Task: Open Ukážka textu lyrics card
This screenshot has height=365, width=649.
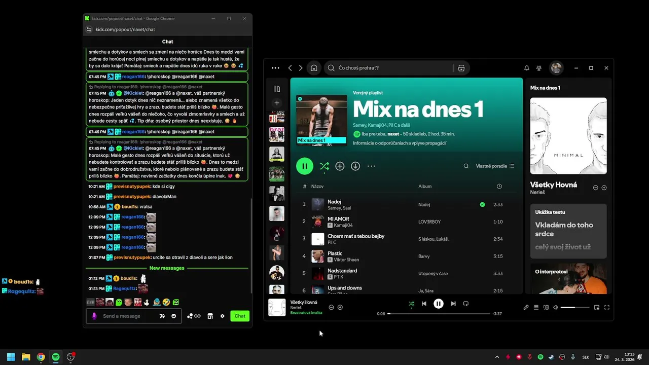Action: tap(568, 231)
